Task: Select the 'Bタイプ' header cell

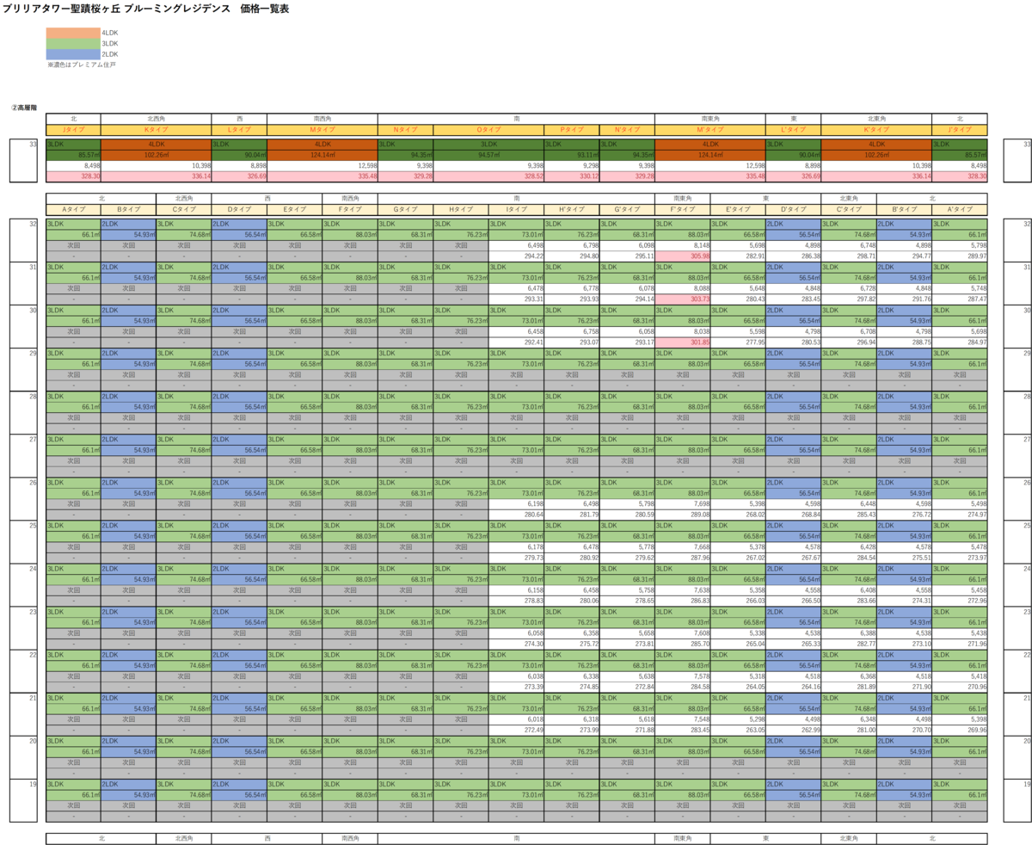Action: click(x=128, y=209)
